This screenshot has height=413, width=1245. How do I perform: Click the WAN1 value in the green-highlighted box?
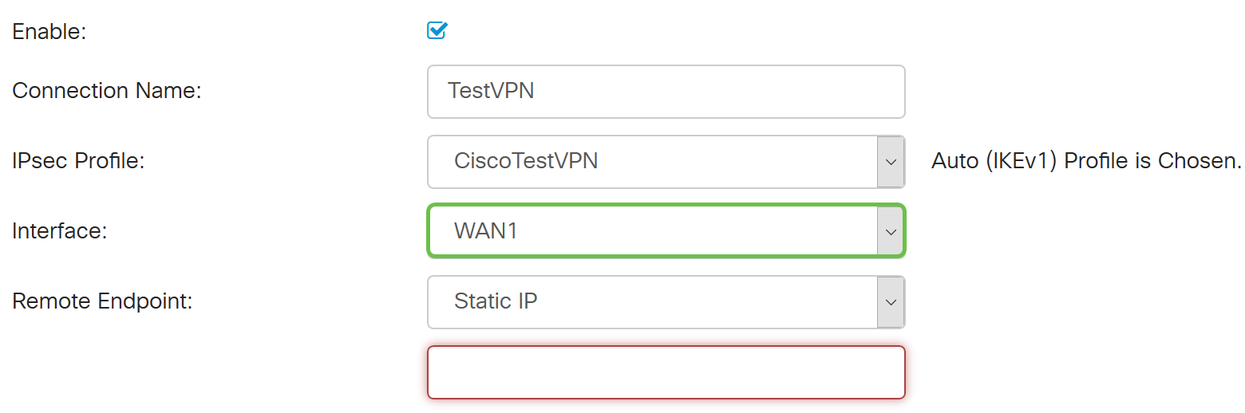click(x=486, y=231)
